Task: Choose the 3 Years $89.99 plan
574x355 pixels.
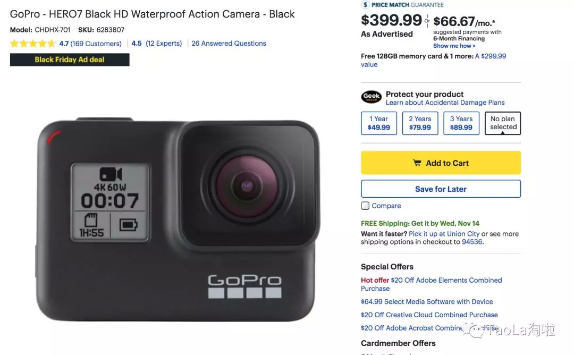Action: click(461, 123)
